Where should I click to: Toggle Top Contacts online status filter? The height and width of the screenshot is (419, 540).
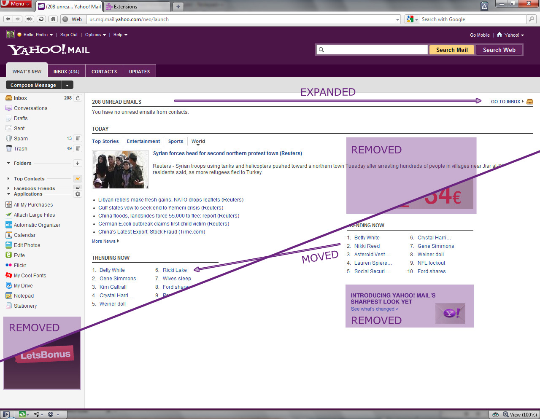coord(78,178)
